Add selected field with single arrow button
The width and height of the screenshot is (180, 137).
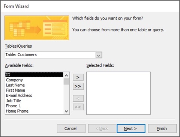point(78,77)
